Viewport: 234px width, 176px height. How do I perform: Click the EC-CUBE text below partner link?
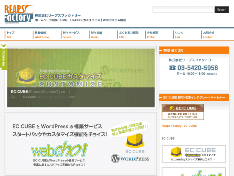click(168, 139)
